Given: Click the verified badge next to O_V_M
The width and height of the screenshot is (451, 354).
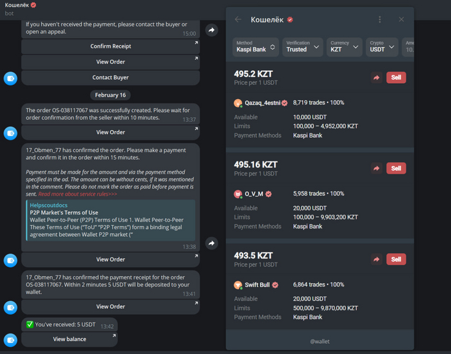Looking at the screenshot, I should (x=269, y=194).
